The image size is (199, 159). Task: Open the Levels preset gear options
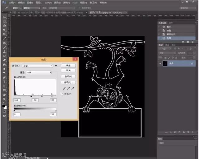pos(56,66)
